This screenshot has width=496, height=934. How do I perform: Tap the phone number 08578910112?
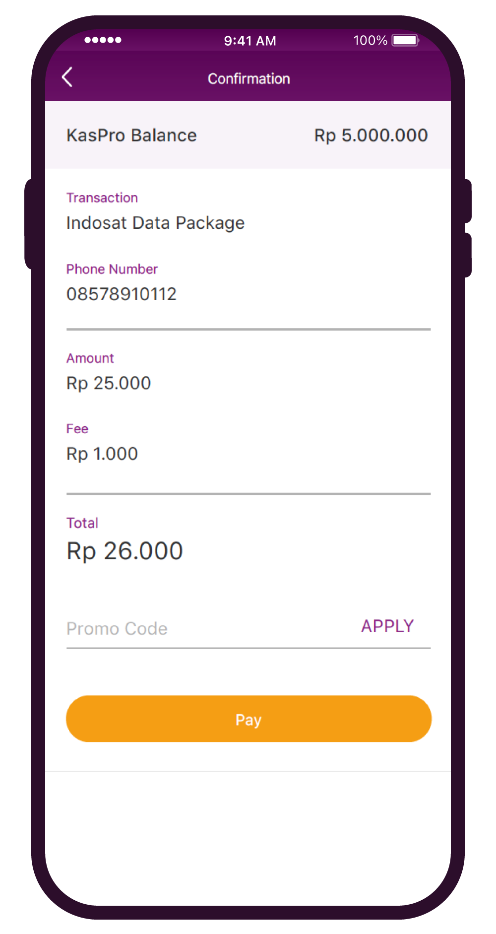point(122,294)
